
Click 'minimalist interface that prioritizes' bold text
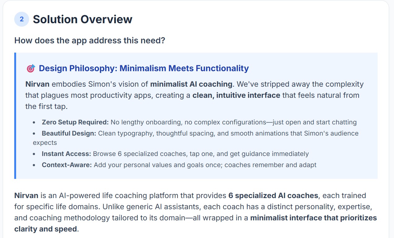314,218
